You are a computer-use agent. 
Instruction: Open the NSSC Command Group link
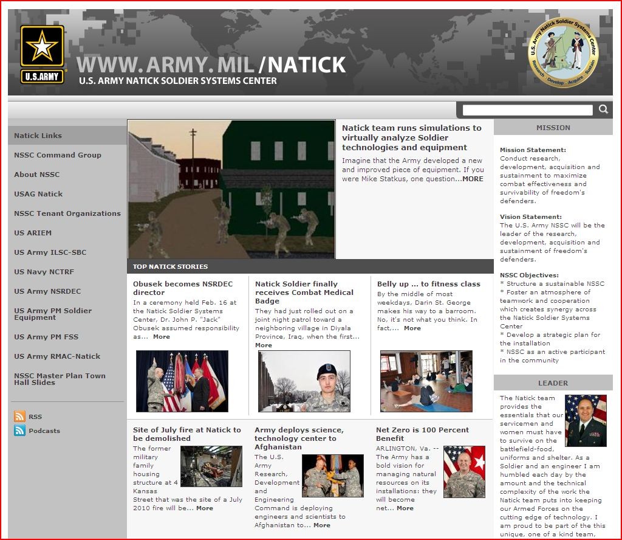[58, 155]
